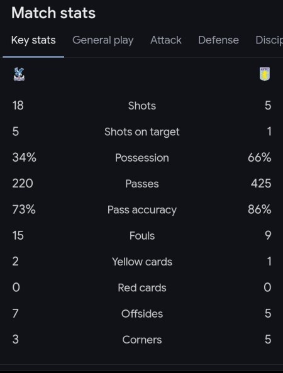283x373 pixels.
Task: Select the Shots on target row label
Action: (142, 132)
